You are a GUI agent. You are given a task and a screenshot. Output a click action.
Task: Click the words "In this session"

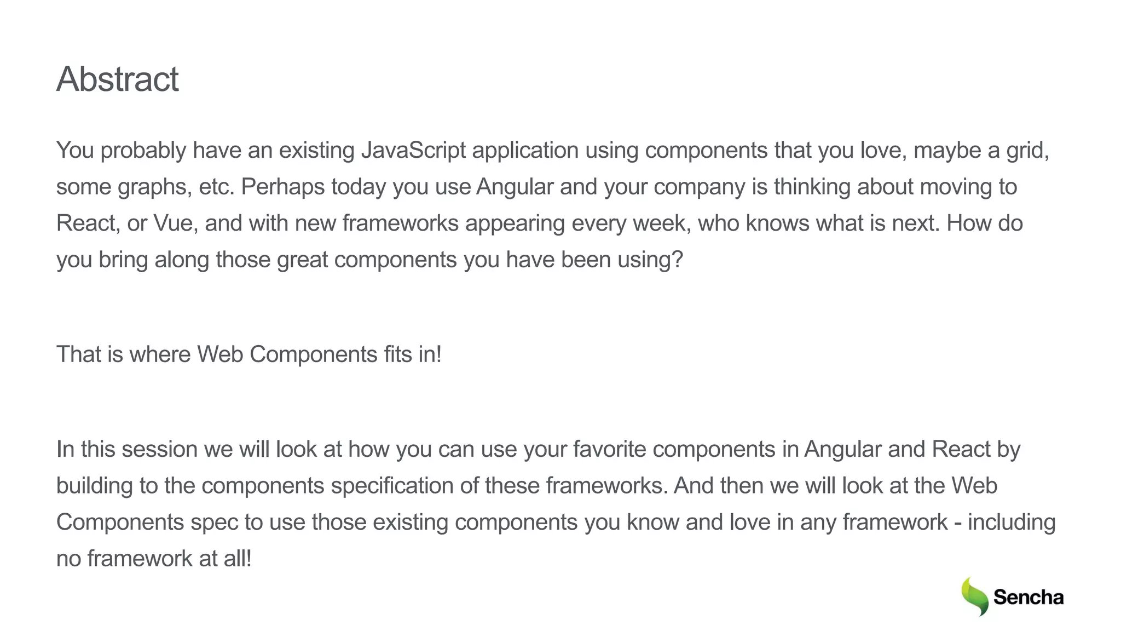[126, 449]
